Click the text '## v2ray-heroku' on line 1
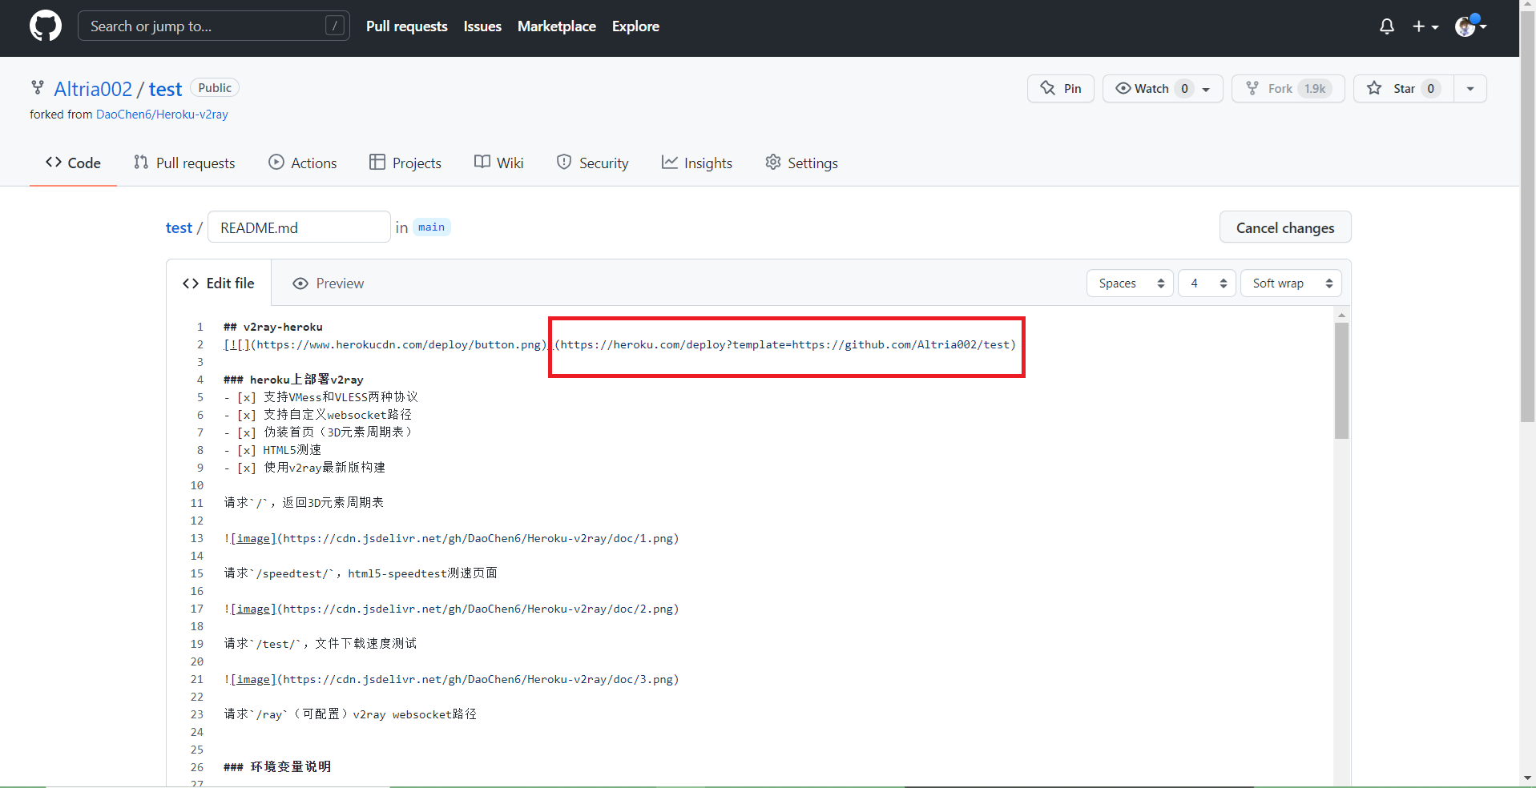The height and width of the screenshot is (788, 1536). 273,327
